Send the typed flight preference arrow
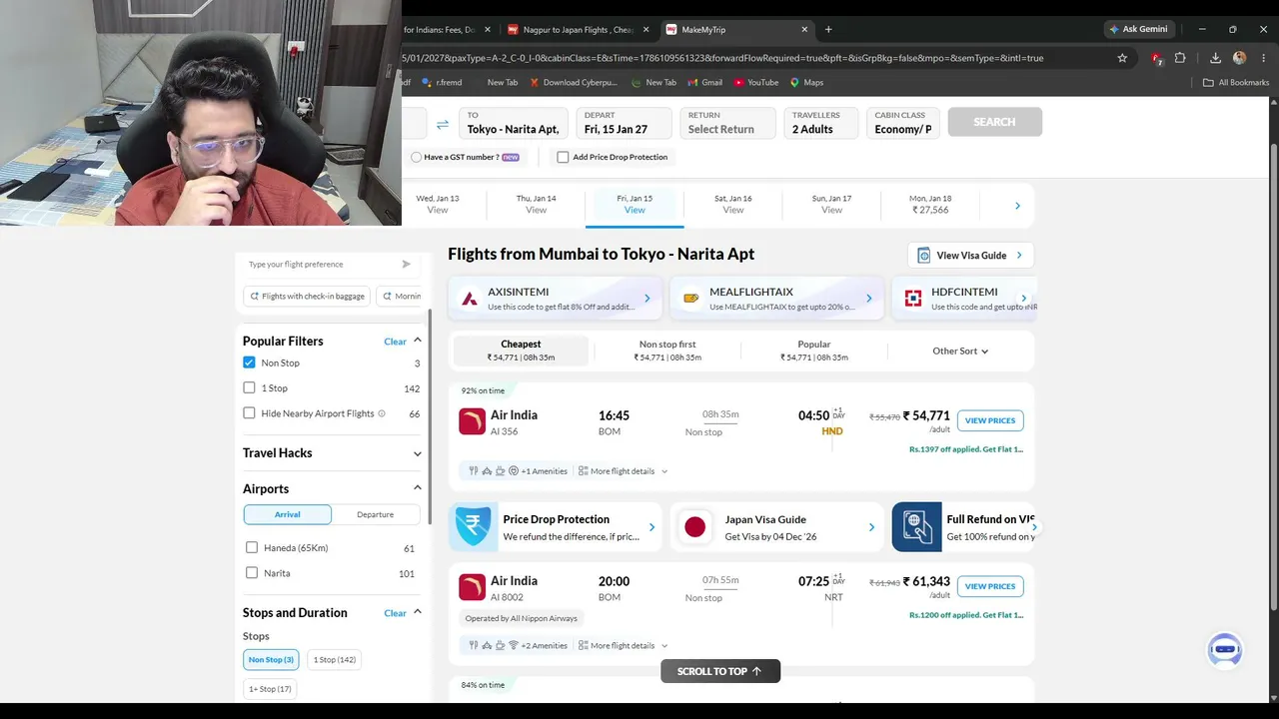This screenshot has height=719, width=1279. (x=406, y=265)
